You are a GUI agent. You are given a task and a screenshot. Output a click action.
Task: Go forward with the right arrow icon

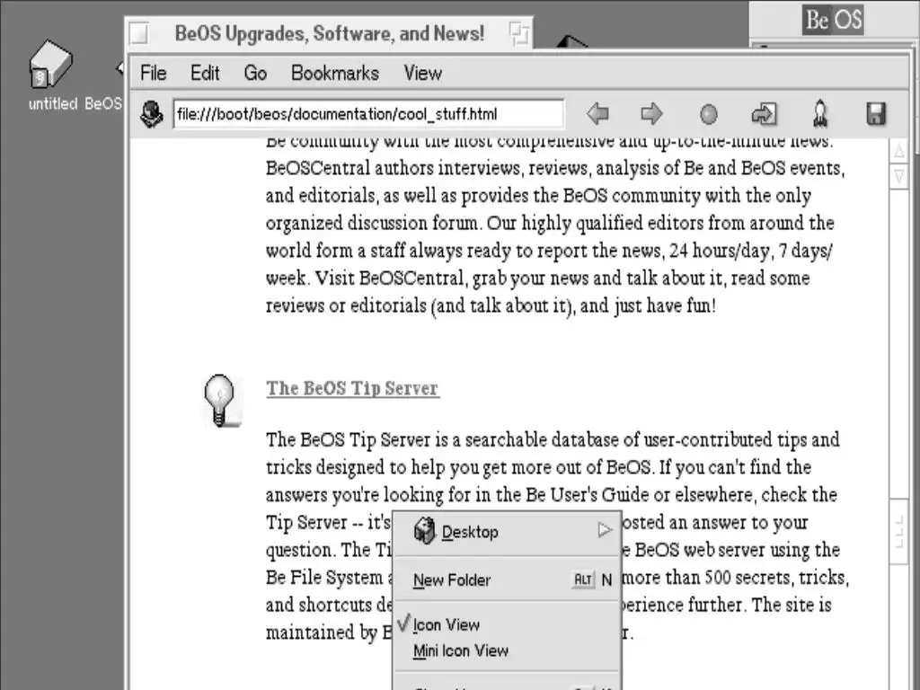point(651,114)
